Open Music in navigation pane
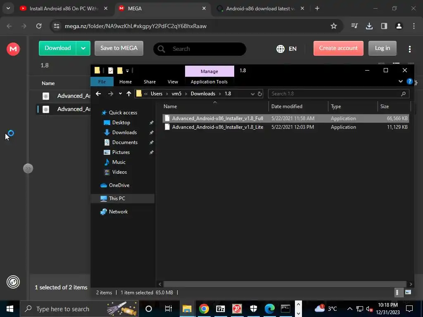Image resolution: width=423 pixels, height=317 pixels. [119, 162]
